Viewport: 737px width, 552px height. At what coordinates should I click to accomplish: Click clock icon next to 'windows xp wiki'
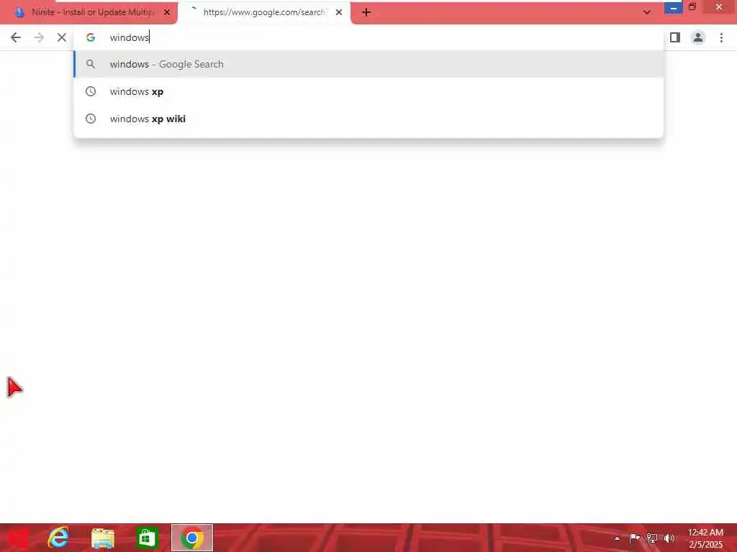click(x=90, y=119)
